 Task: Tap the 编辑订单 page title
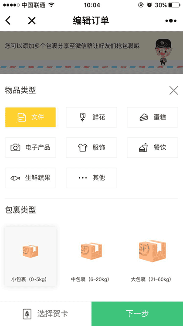coord(91,21)
